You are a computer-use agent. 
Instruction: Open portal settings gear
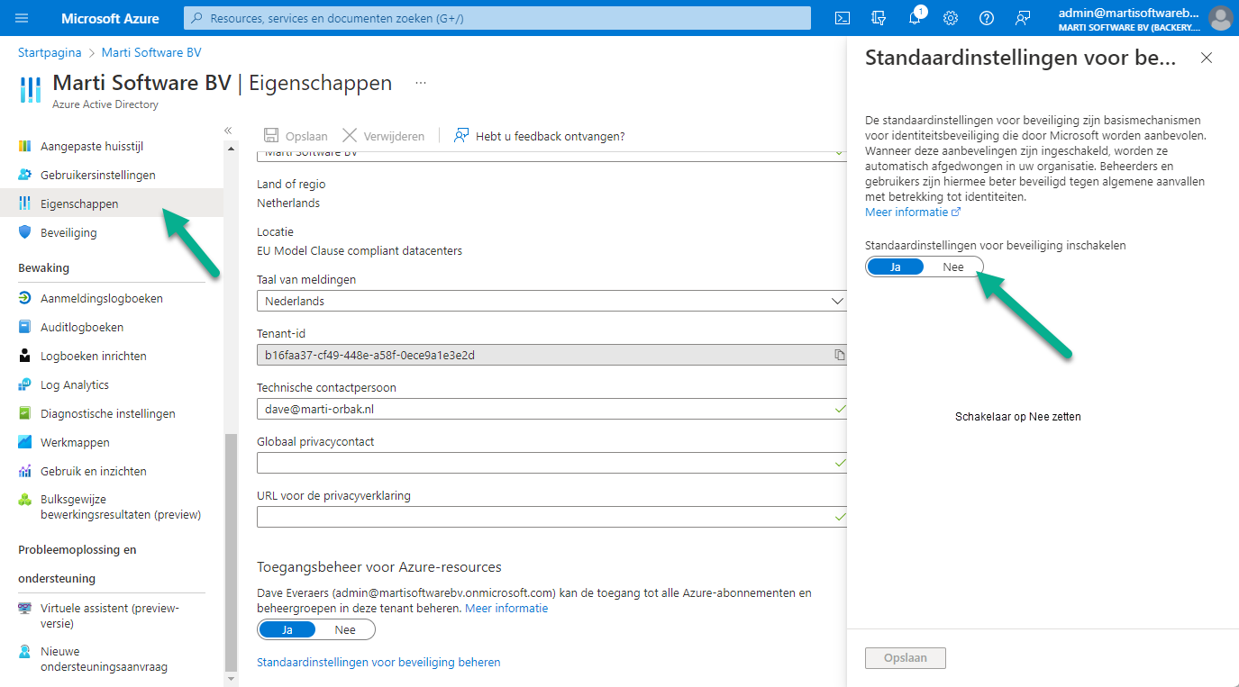(x=951, y=18)
